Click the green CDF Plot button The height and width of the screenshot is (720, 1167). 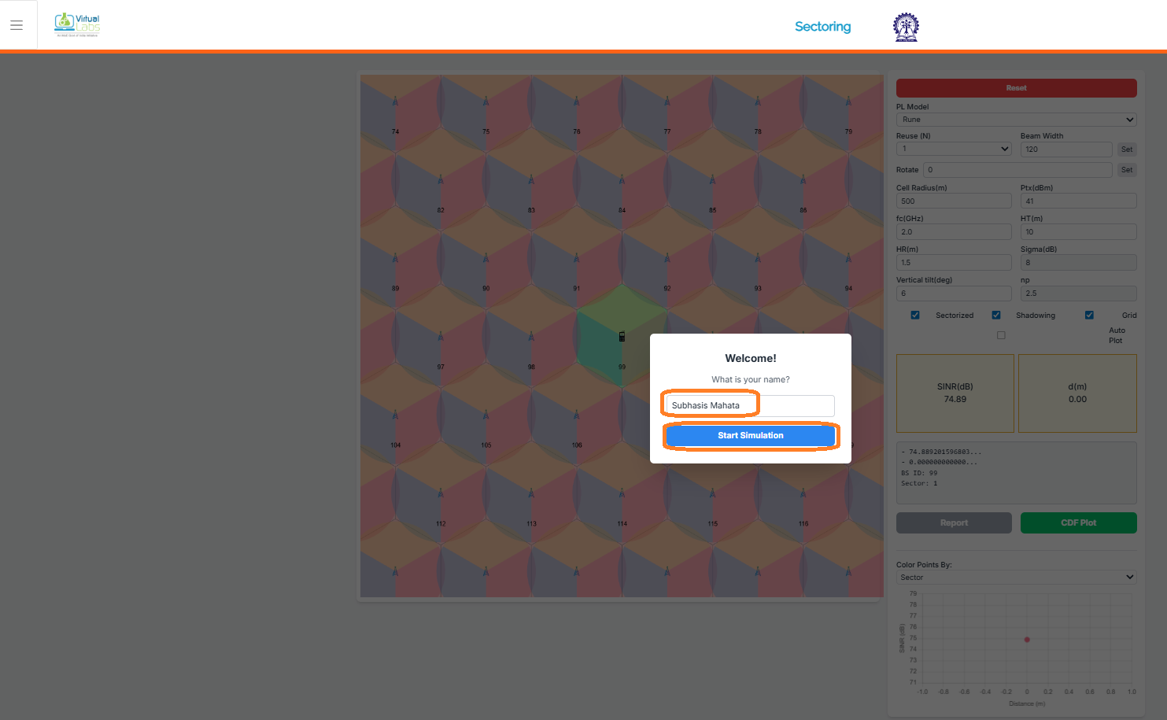click(1078, 522)
